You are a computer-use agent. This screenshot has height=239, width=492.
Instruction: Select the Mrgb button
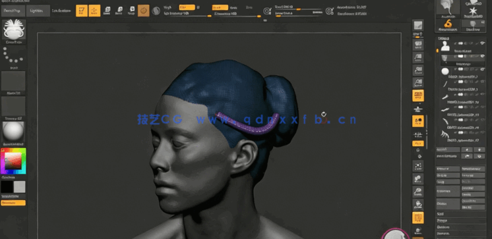[x=168, y=7]
